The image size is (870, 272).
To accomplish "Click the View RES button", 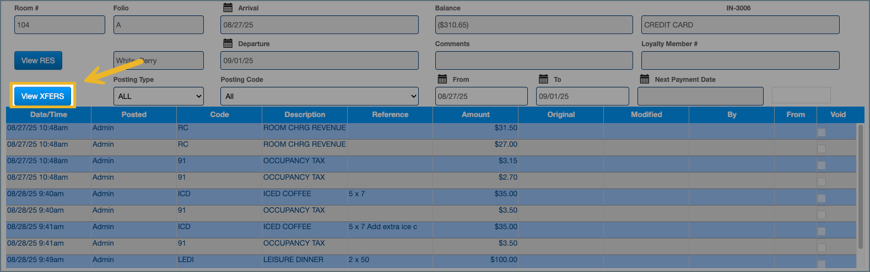I will (38, 60).
